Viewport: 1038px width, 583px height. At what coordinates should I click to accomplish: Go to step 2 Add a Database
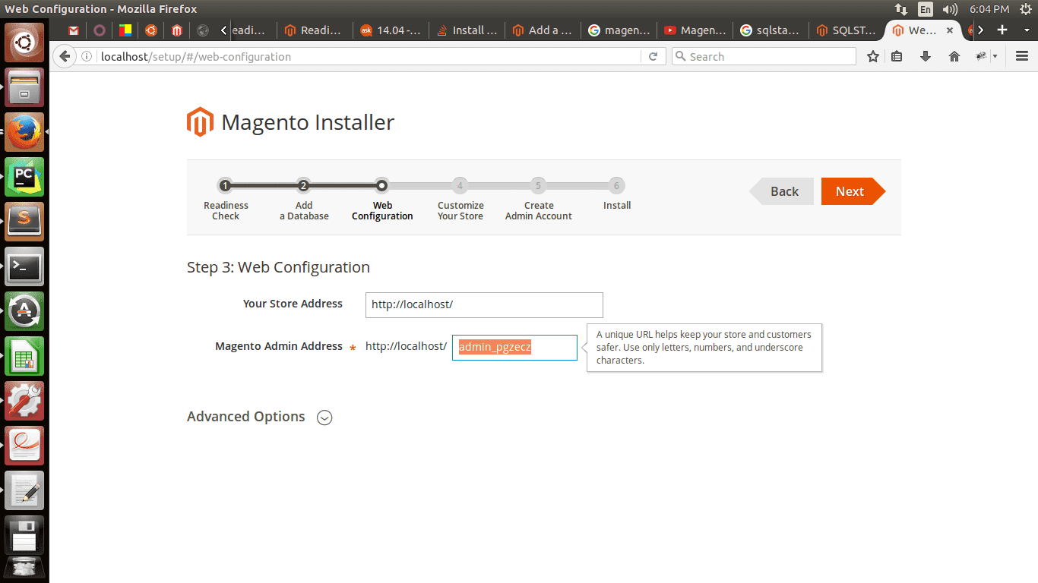pos(303,185)
